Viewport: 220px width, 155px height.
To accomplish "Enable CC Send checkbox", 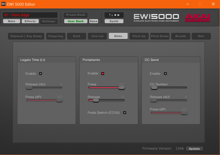I will coord(165,74).
